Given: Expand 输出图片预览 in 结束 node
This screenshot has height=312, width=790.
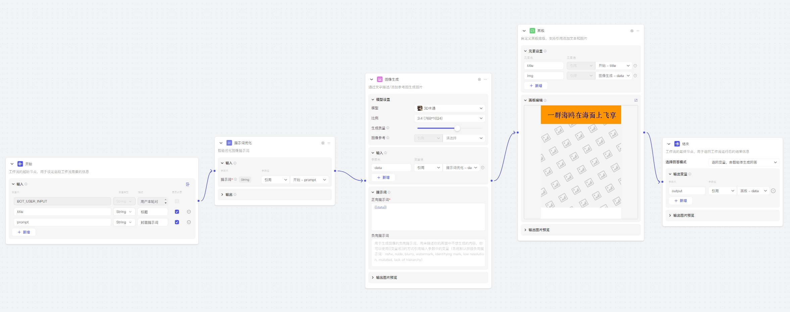Looking at the screenshot, I should 670,215.
